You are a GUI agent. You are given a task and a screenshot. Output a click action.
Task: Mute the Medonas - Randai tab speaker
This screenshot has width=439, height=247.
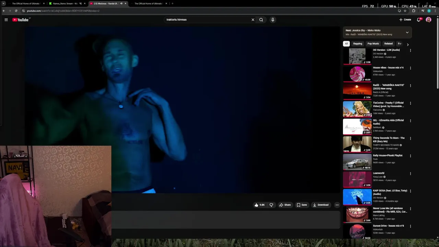(x=121, y=3)
